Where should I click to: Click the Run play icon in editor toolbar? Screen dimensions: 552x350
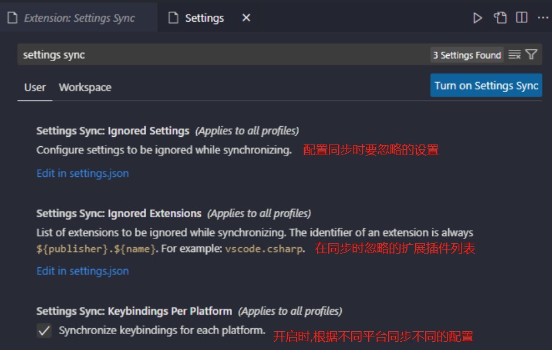point(477,18)
